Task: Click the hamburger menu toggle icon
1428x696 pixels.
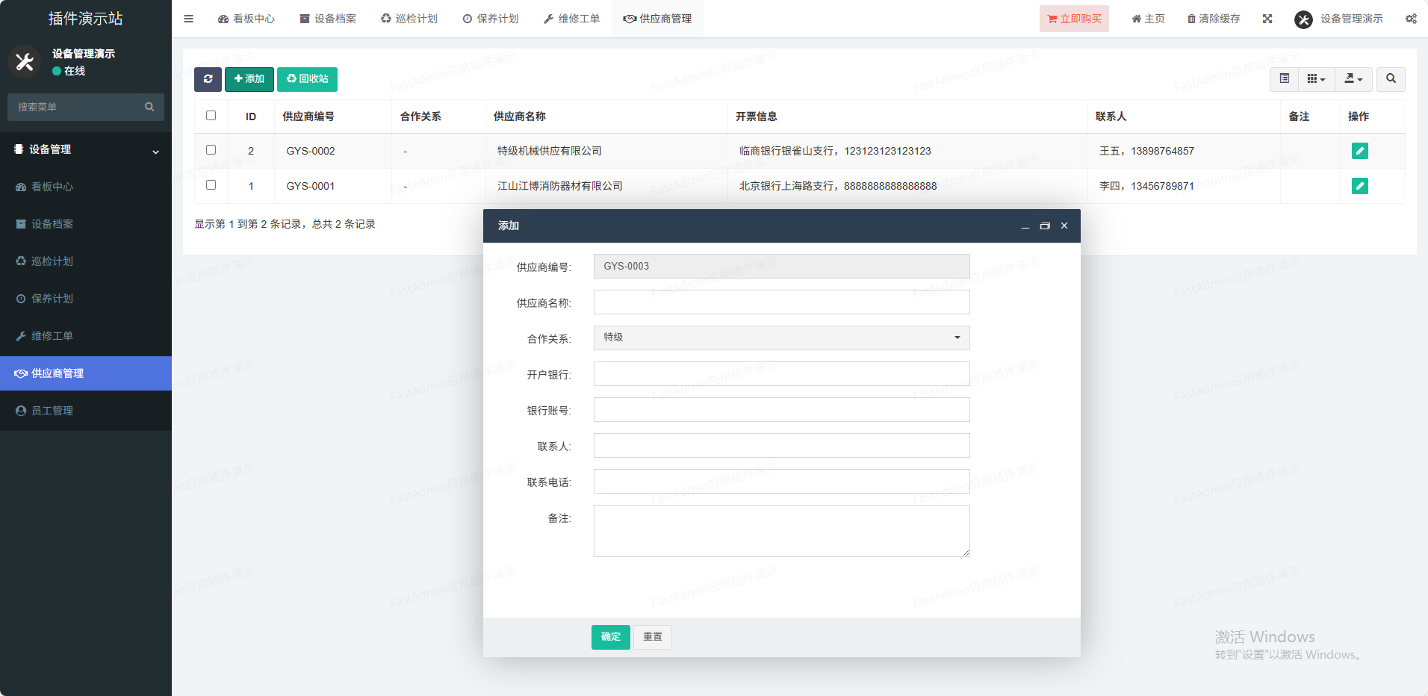Action: point(189,19)
